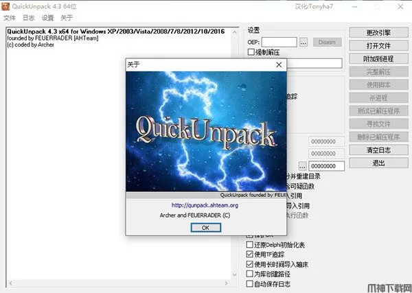This screenshot has height=293, width=412.
Task: Click the 打开文件 button
Action: click(x=378, y=46)
